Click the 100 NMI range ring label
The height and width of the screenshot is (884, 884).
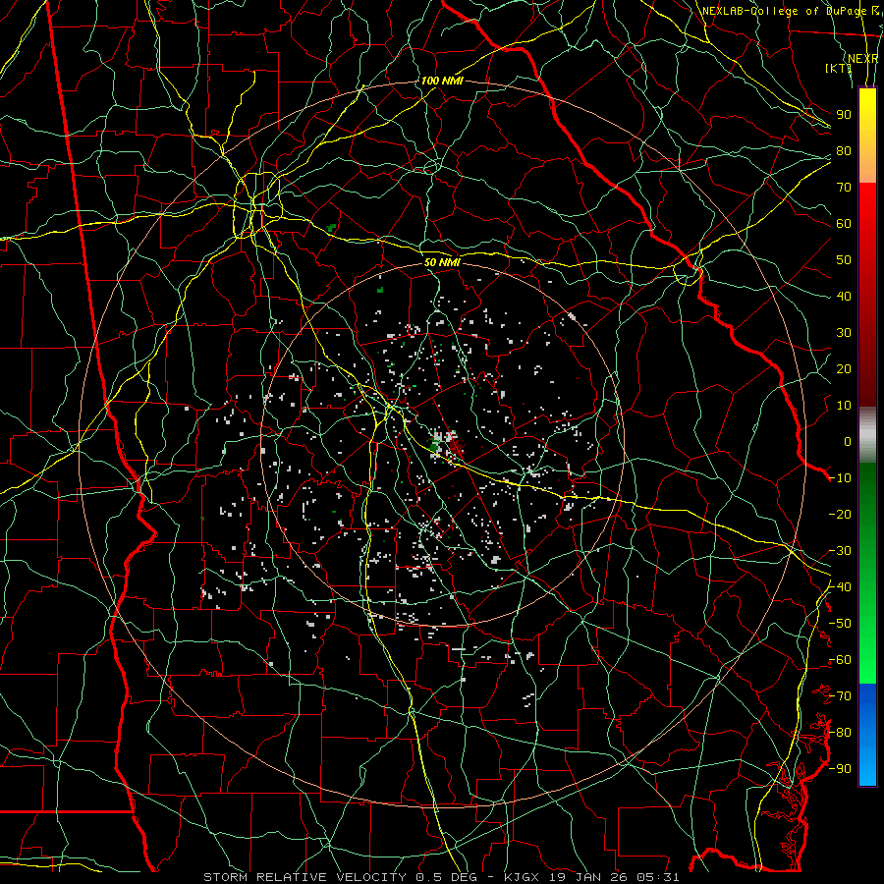[442, 81]
